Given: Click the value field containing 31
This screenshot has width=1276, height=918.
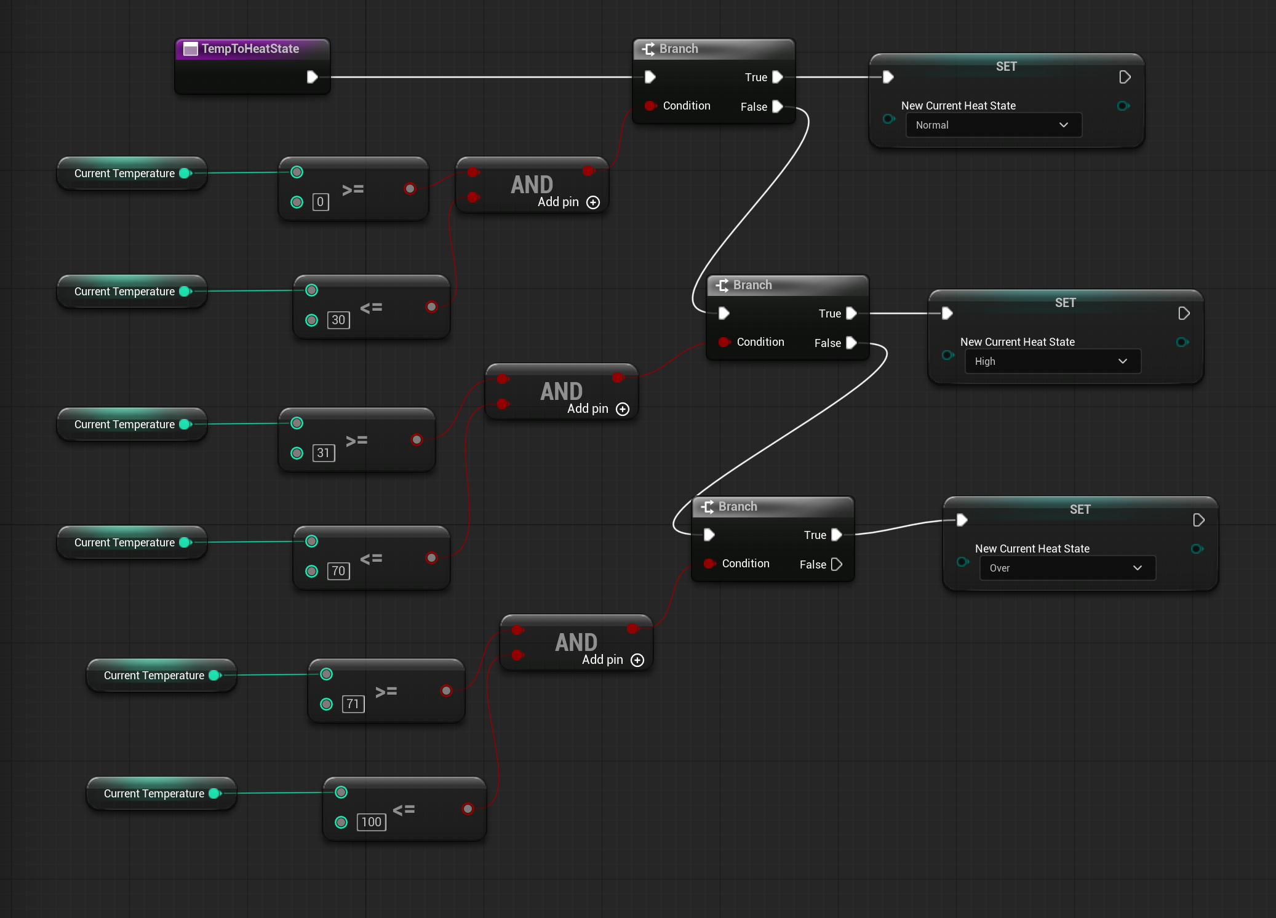Looking at the screenshot, I should click(x=324, y=453).
